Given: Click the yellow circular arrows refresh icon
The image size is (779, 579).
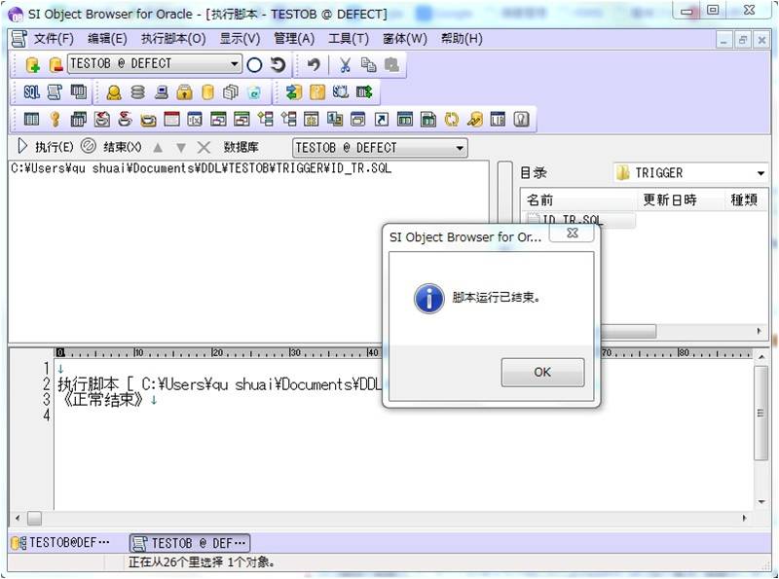Looking at the screenshot, I should pos(451,119).
